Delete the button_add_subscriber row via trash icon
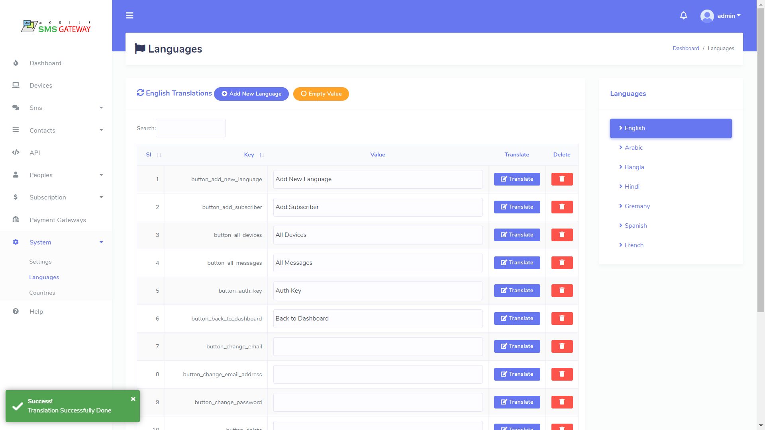Screen dimensions: 765x430 tap(562, 207)
